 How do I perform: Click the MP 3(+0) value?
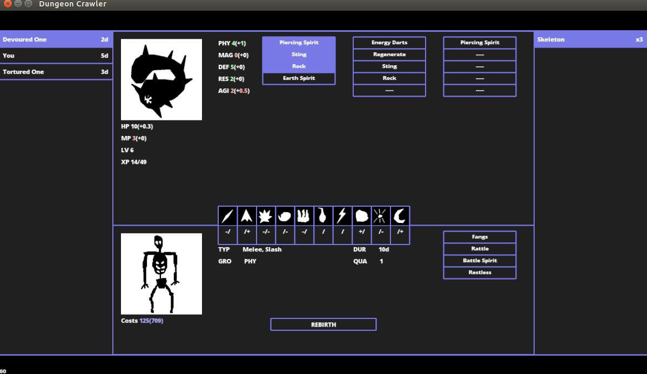(x=134, y=139)
